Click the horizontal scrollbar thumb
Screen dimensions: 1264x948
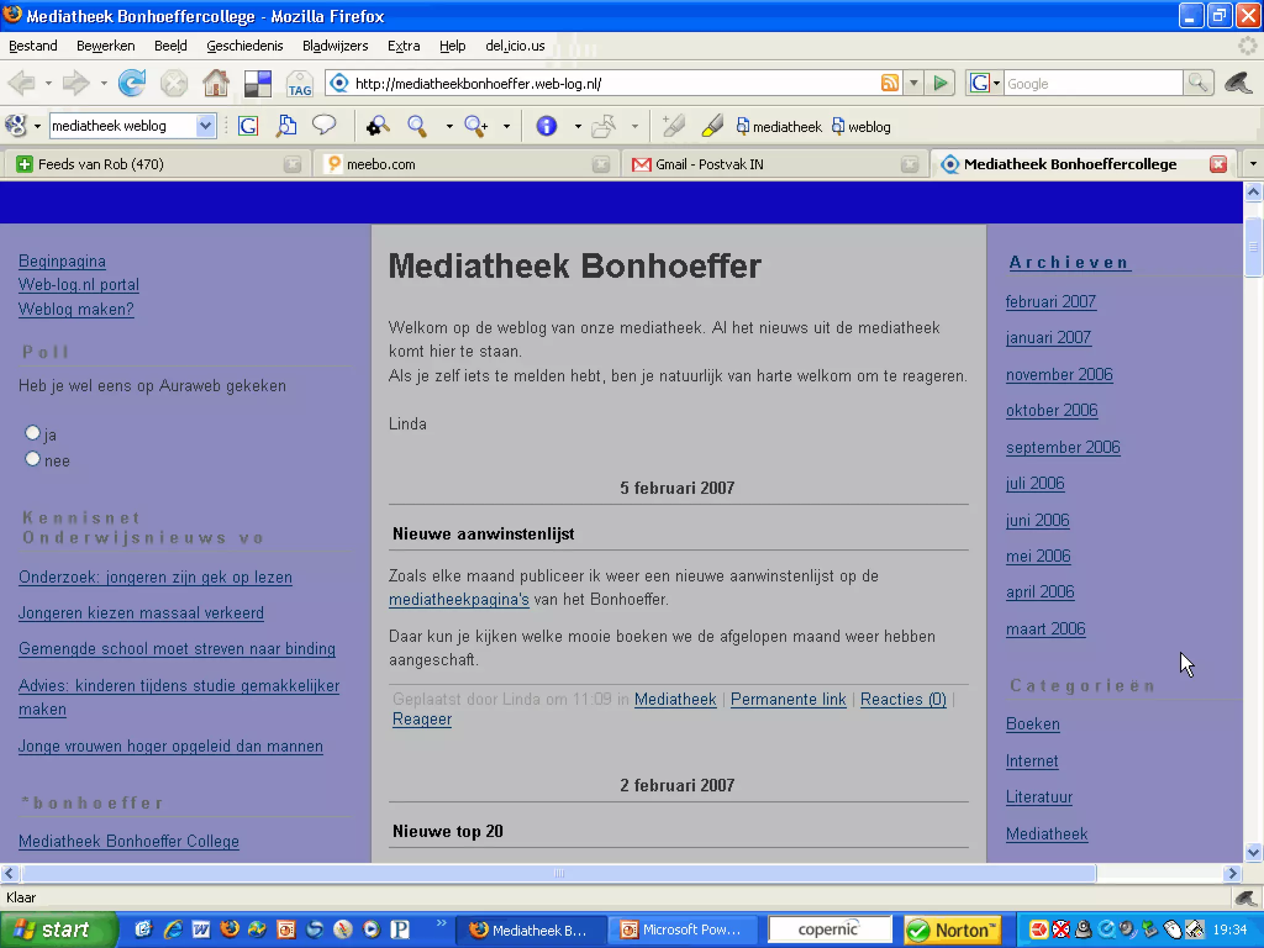pos(559,873)
